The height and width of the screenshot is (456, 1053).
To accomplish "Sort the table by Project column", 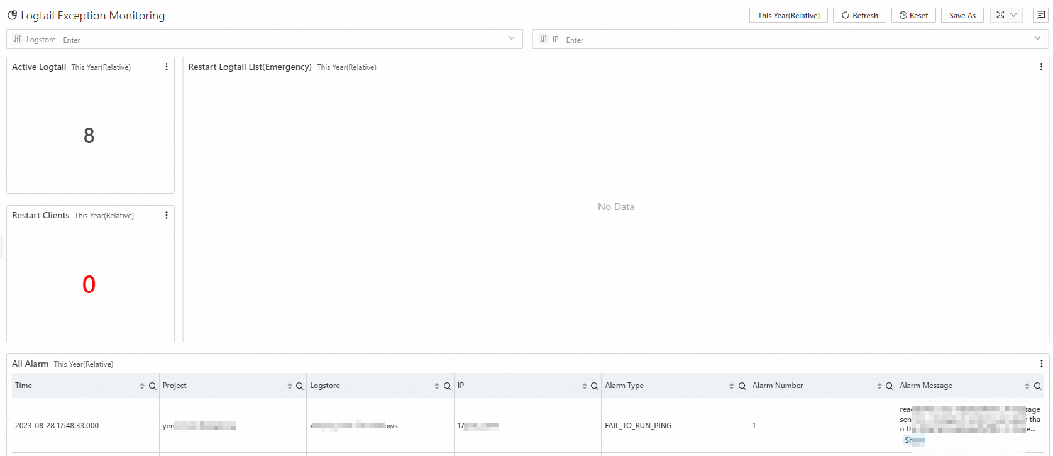I will [x=290, y=386].
